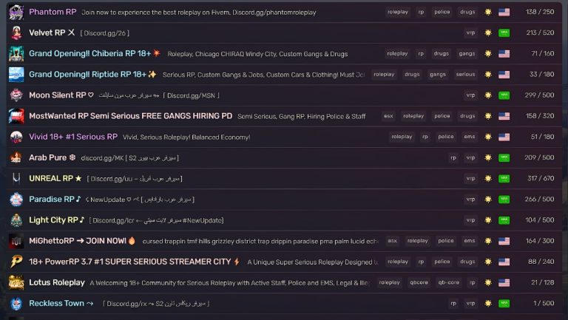
Task: Click the Velvet RP server avatar icon
Action: coord(16,33)
